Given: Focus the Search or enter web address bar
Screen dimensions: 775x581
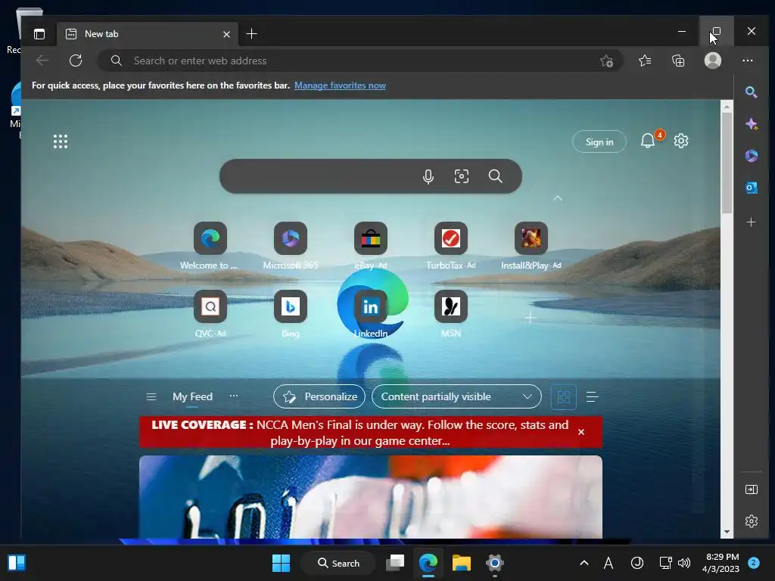Looking at the screenshot, I should click(x=359, y=61).
